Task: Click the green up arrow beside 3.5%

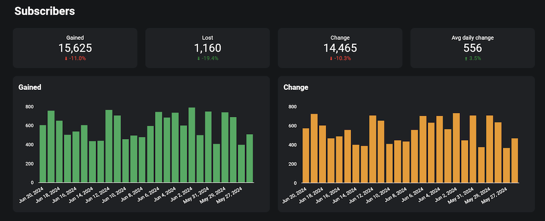Action: point(466,59)
